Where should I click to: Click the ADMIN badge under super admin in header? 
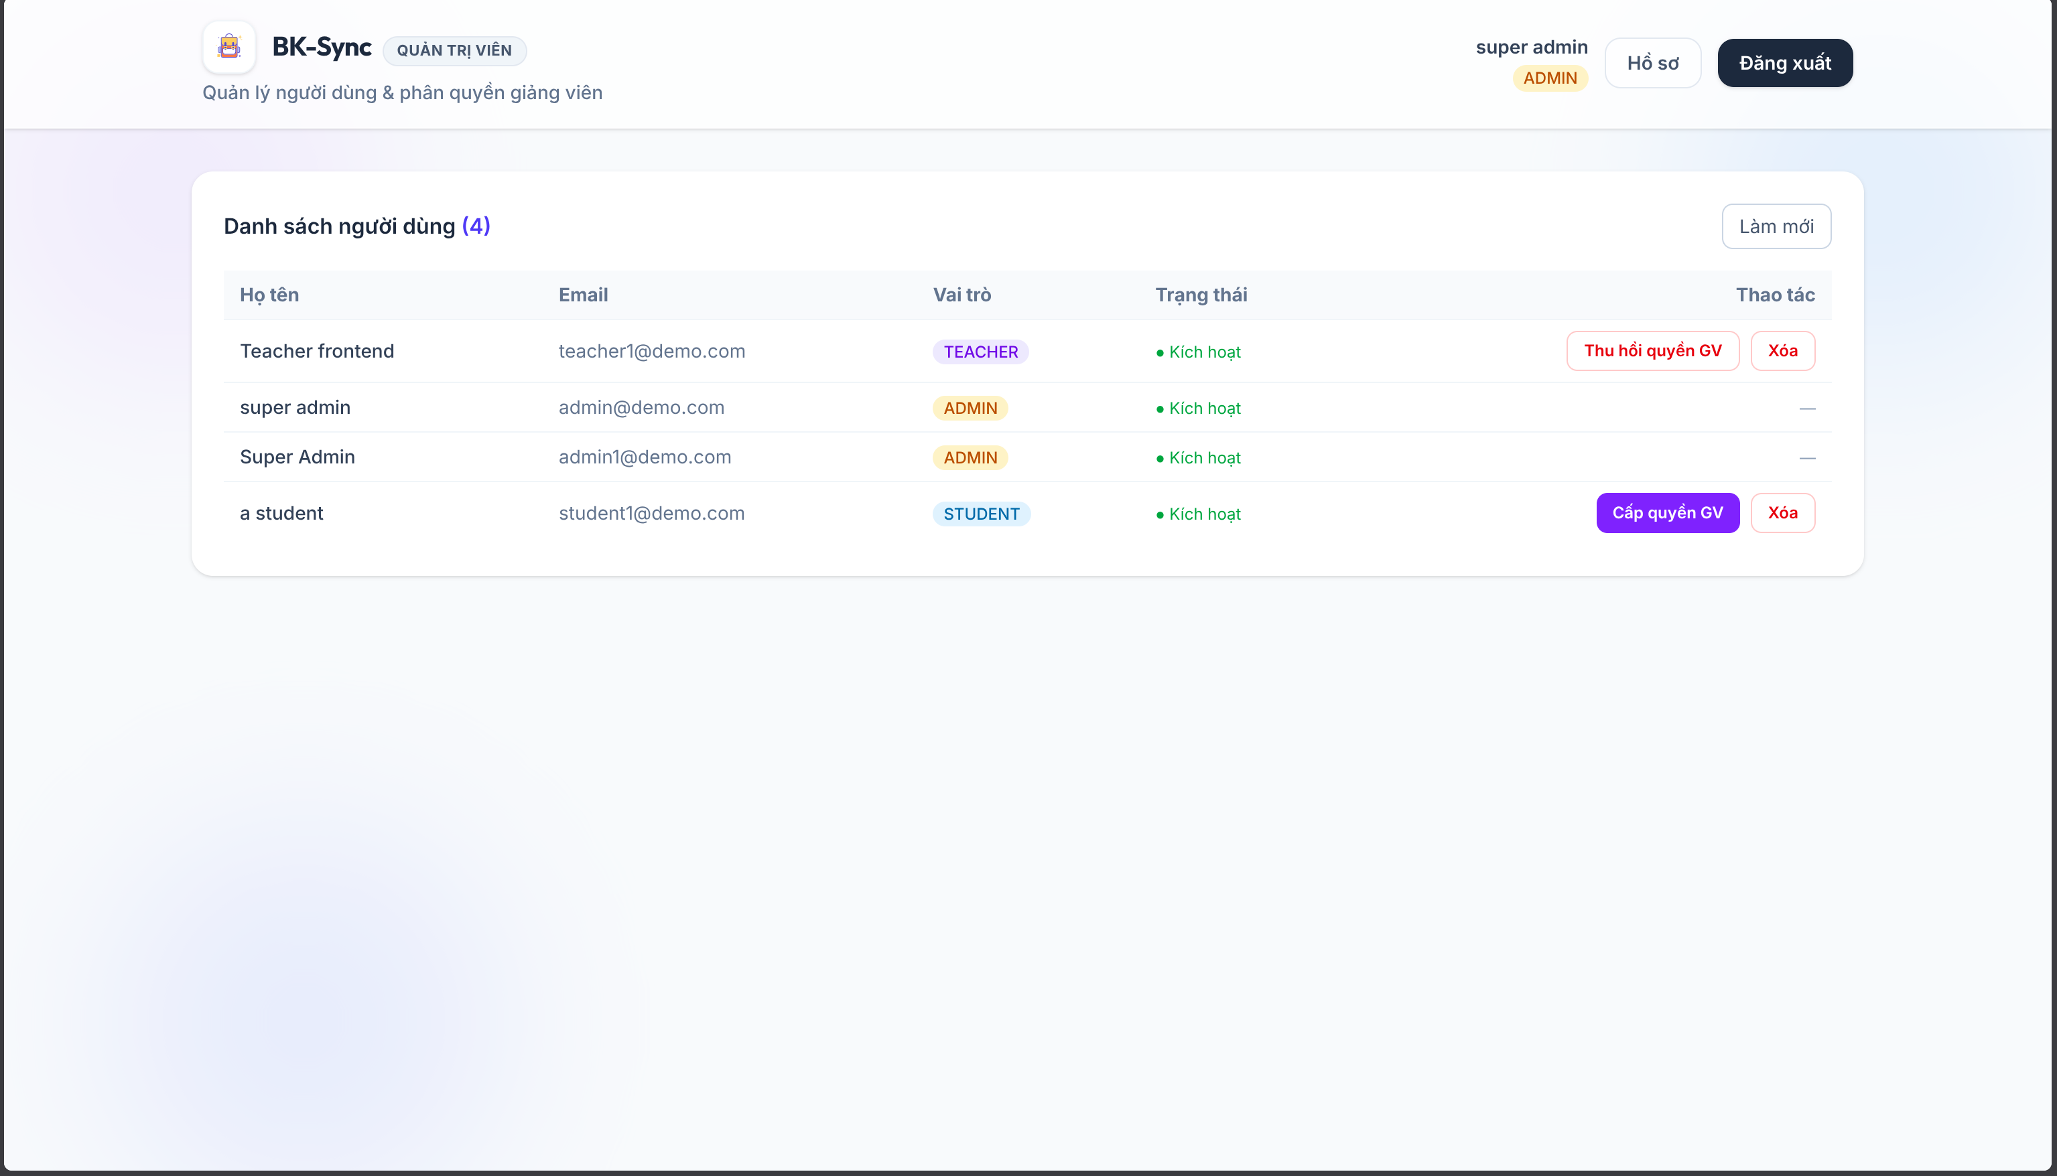(x=1550, y=78)
